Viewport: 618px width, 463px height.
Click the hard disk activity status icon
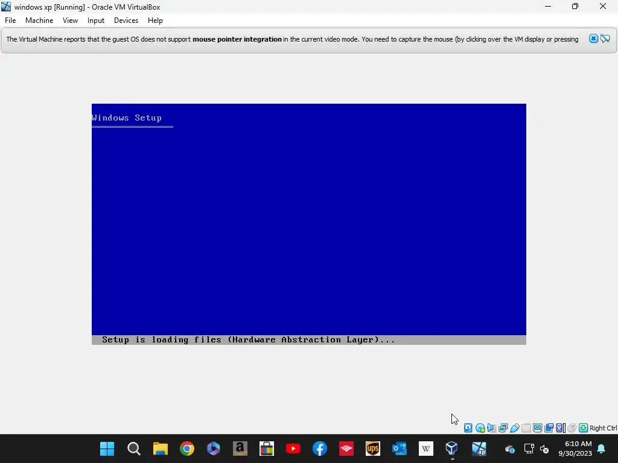(468, 427)
